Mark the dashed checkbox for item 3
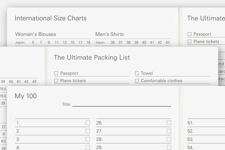This screenshot has height=150, width=225. 88,139
